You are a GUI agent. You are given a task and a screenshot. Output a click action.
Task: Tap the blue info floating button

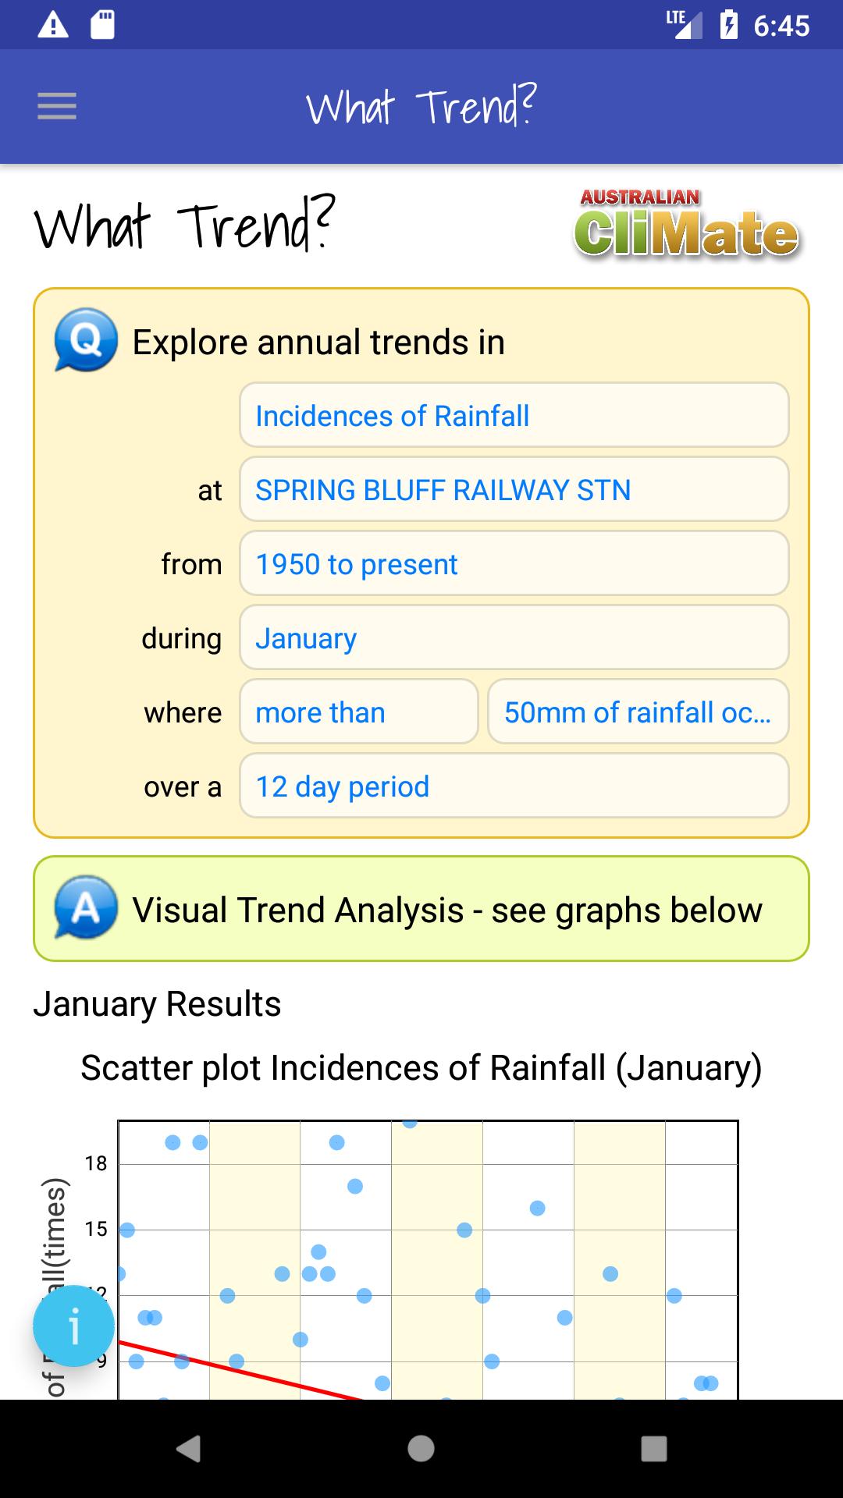point(74,1326)
